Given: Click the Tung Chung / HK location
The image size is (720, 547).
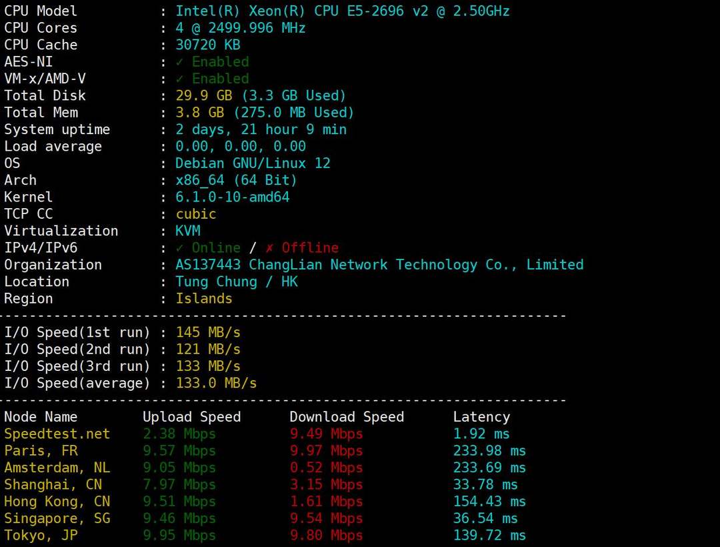Looking at the screenshot, I should 237,282.
